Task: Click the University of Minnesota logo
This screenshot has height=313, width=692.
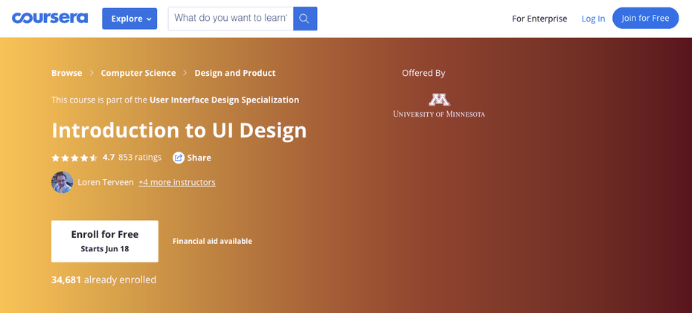Action: click(439, 106)
